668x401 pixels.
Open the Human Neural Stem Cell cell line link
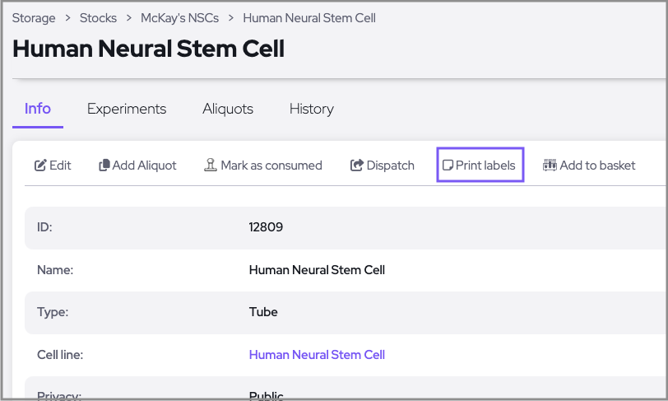click(317, 355)
